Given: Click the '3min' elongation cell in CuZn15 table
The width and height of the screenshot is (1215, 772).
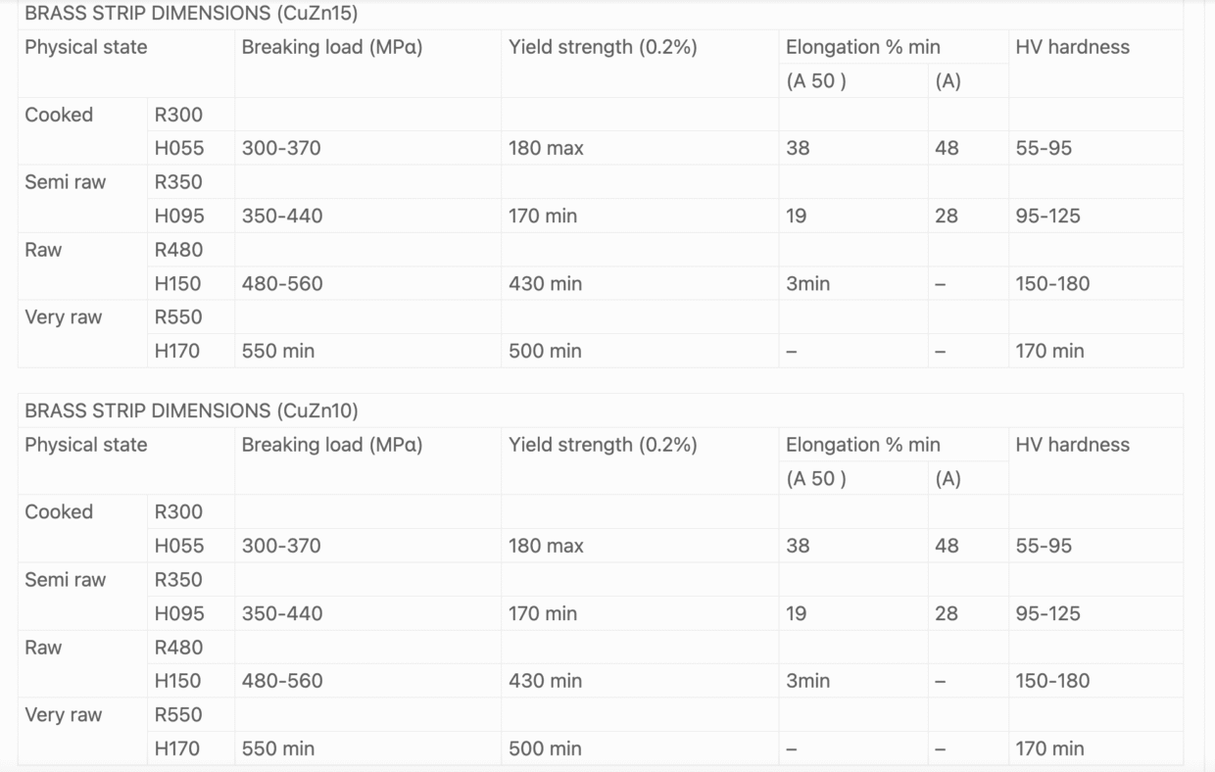Looking at the screenshot, I should tap(807, 284).
